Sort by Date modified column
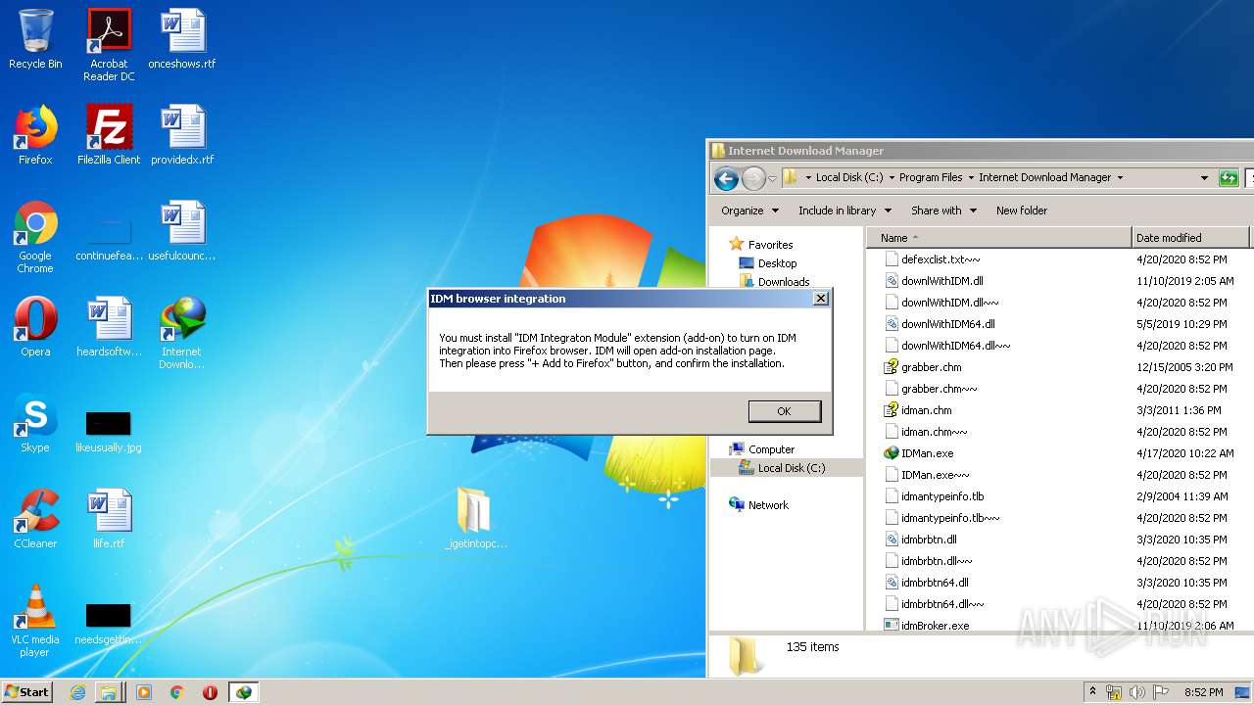Image resolution: width=1254 pixels, height=705 pixels. coord(1190,238)
